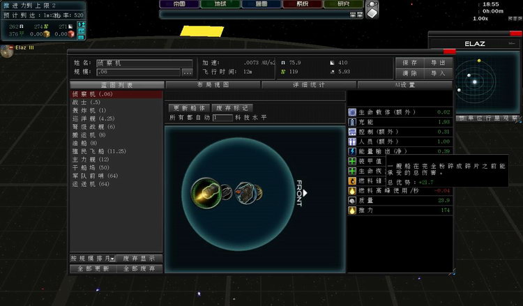Click the 生命载体 stat icon
Image resolution: width=523 pixels, height=306 pixels.
(x=352, y=112)
